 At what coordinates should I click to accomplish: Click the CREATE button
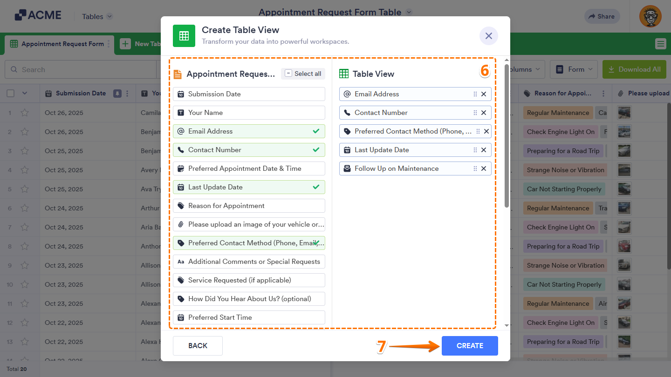click(x=470, y=345)
